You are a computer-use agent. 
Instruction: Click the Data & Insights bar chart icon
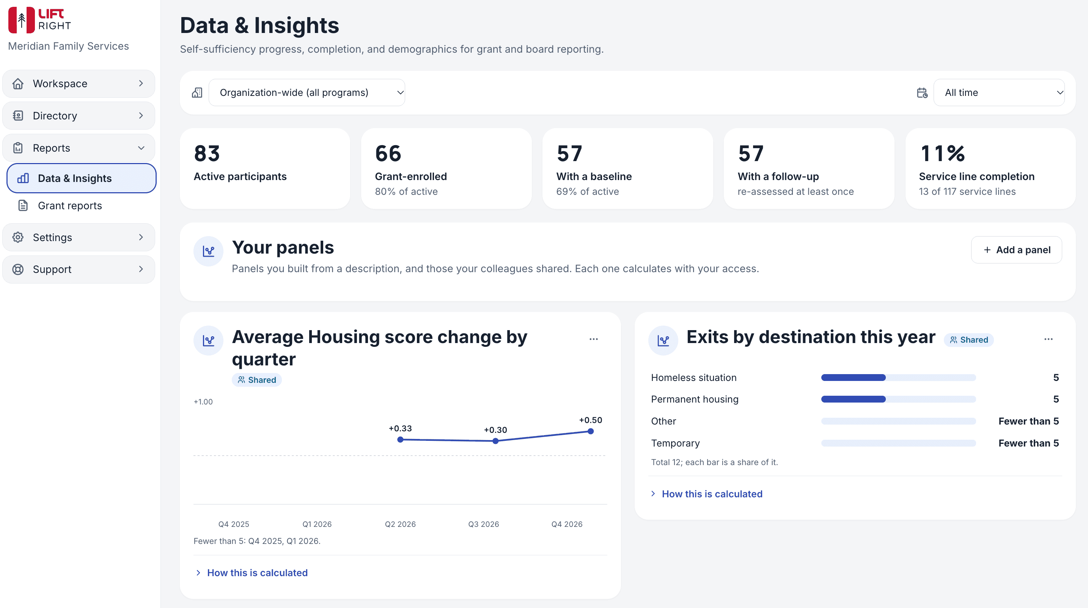[23, 179]
